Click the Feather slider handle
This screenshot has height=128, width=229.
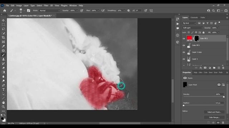pos(184,106)
